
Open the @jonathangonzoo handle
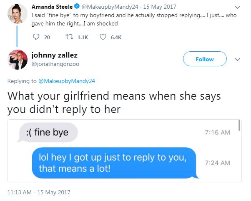tap(55, 64)
